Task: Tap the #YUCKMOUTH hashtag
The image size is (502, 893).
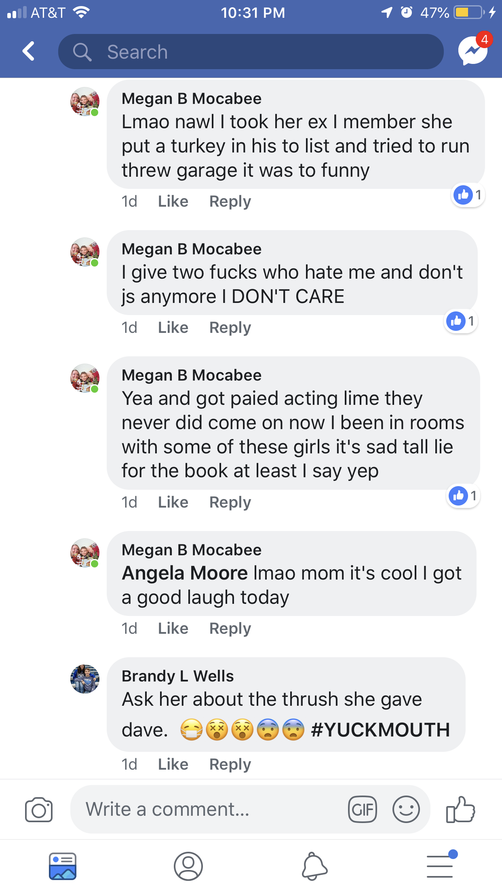Action: point(380,730)
